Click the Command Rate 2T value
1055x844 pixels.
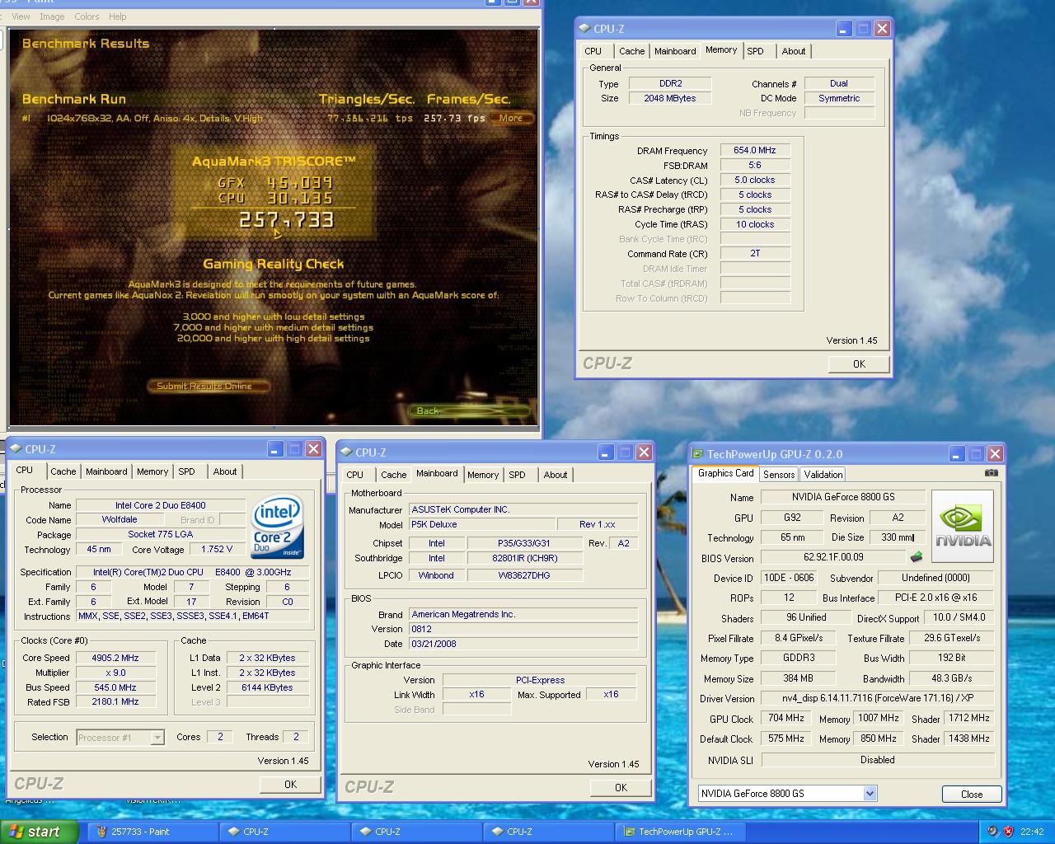[755, 253]
